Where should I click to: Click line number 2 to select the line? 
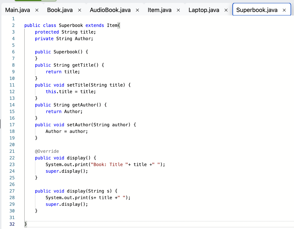(13, 25)
